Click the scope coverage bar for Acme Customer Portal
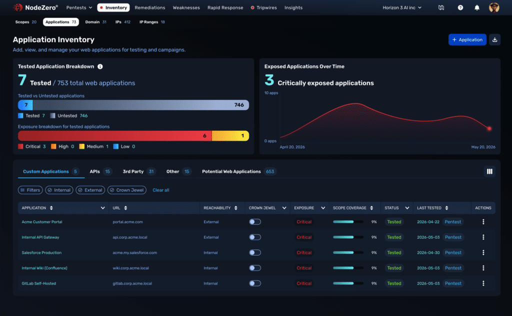This screenshot has width=512, height=316. click(x=348, y=222)
